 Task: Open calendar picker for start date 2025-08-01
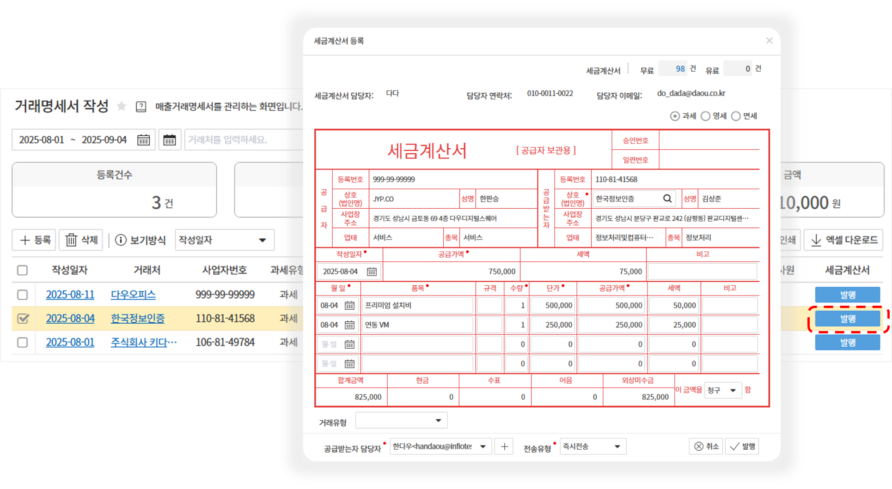click(x=143, y=139)
